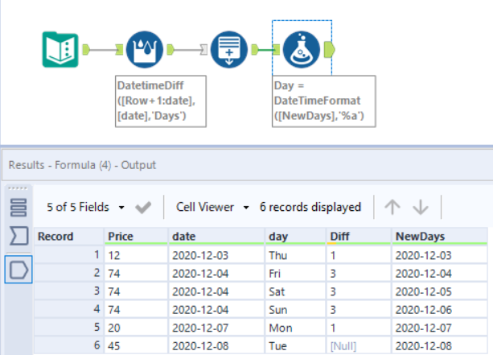Click the Multi-Row Formula input anchor
493x355 pixels.
[119, 49]
